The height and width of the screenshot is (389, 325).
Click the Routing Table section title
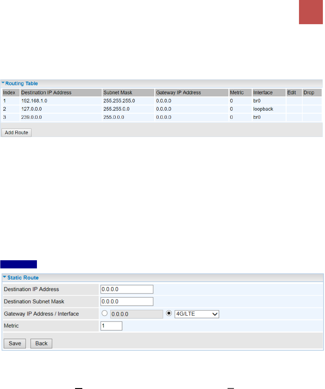(x=21, y=83)
